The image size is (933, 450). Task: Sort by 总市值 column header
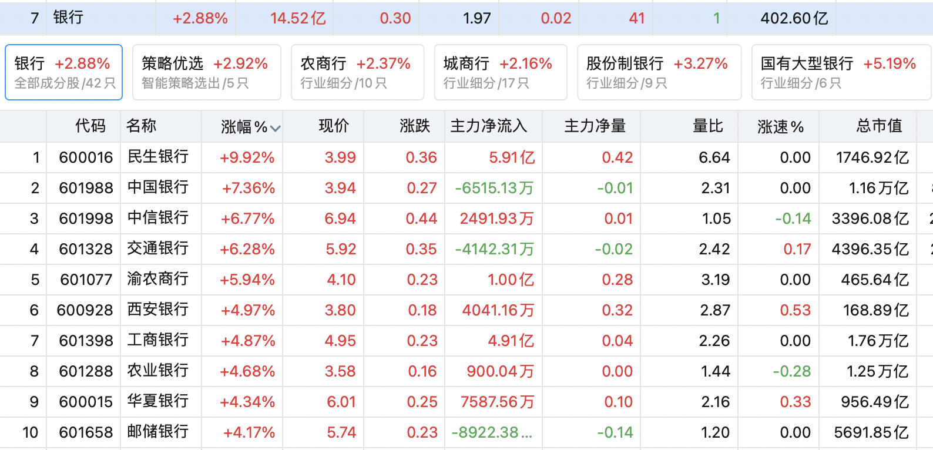pos(878,126)
